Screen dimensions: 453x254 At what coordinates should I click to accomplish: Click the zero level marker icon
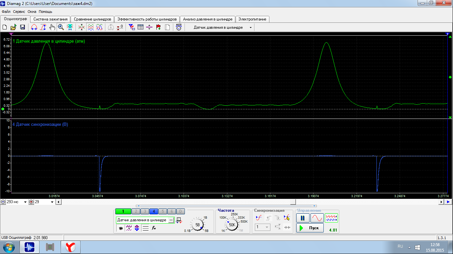point(120,27)
